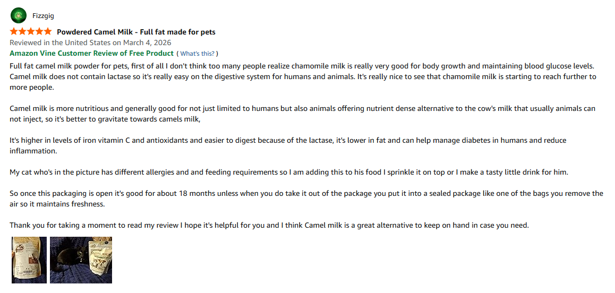The width and height of the screenshot is (615, 293).
Task: Click the middle (third) rating star
Action: pyautogui.click(x=31, y=32)
